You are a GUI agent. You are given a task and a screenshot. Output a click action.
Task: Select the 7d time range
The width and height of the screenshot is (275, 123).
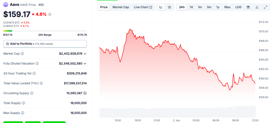[x=191, y=7]
